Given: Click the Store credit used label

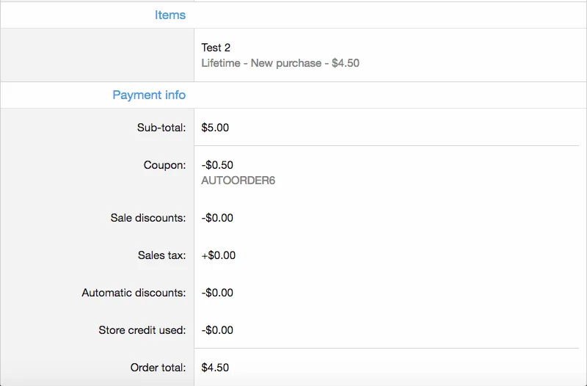Looking at the screenshot, I should click(x=142, y=330).
